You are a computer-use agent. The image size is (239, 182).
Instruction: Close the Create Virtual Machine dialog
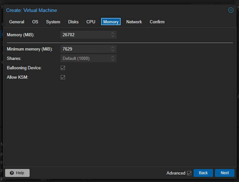click(231, 10)
